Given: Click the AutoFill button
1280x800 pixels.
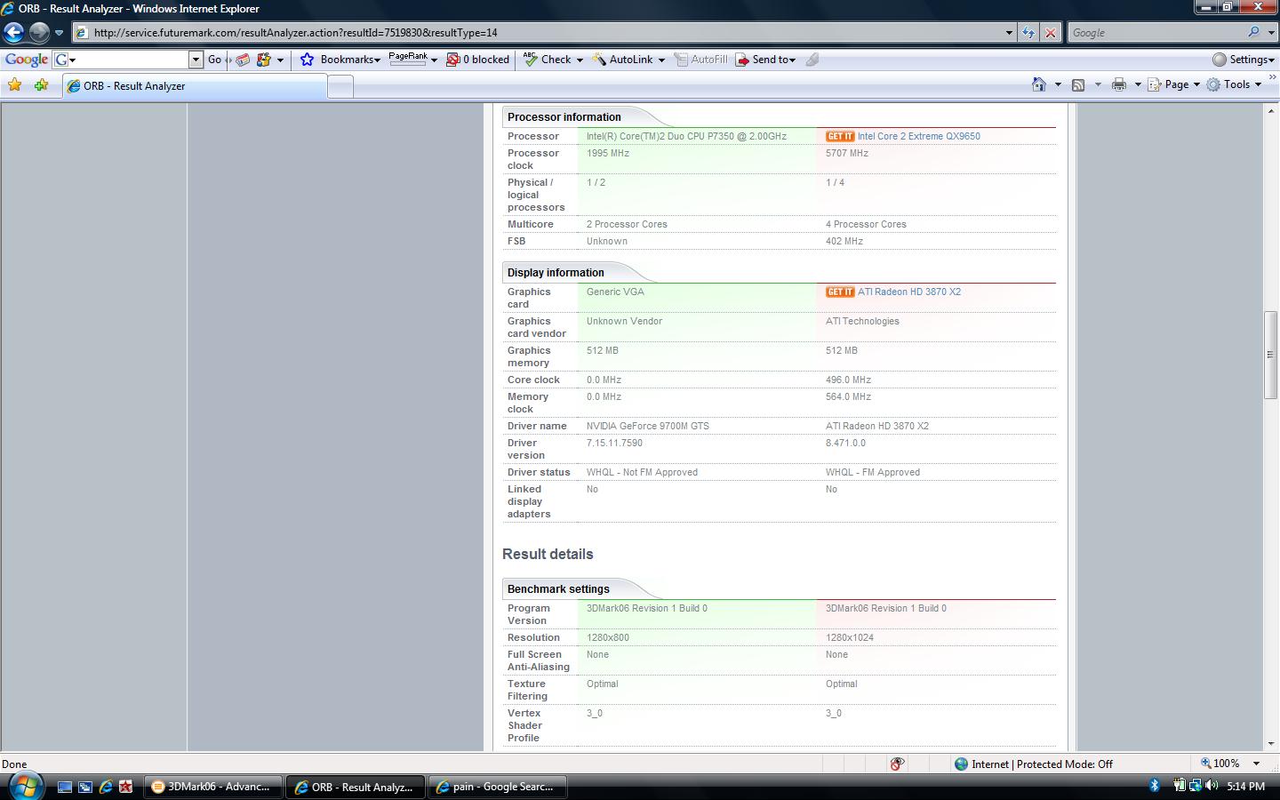Looking at the screenshot, I should [700, 60].
